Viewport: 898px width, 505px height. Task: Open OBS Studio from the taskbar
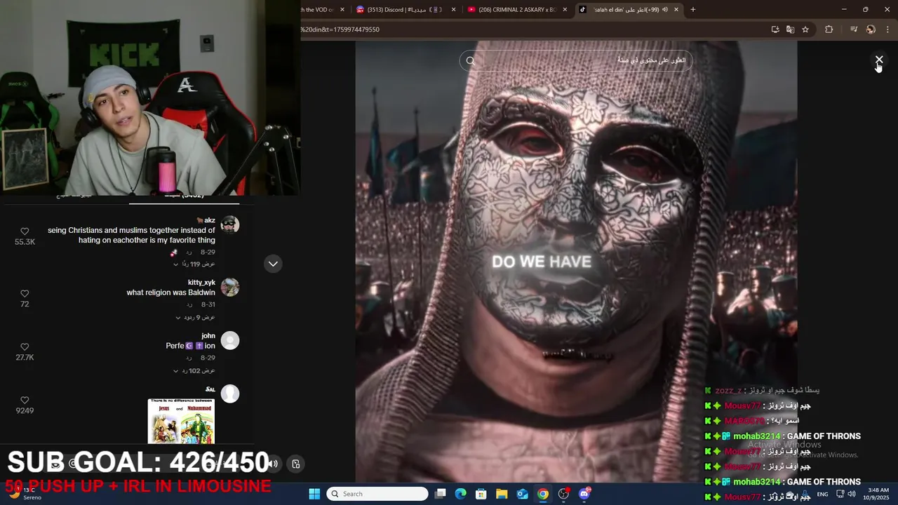coord(563,494)
